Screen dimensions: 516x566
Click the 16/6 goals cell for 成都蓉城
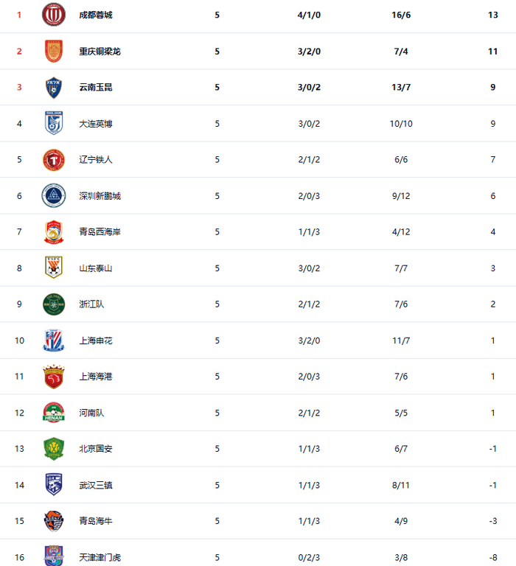(x=401, y=15)
